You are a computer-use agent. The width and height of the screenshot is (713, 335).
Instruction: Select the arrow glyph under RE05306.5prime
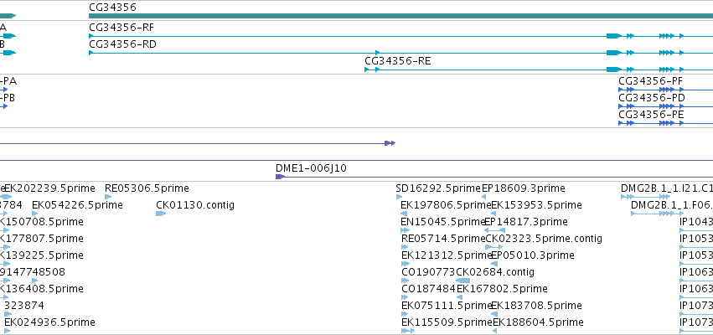pyautogui.click(x=108, y=197)
